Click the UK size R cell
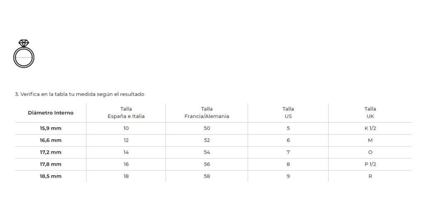Image resolution: width=425 pixels, height=212 pixels. tap(370, 176)
